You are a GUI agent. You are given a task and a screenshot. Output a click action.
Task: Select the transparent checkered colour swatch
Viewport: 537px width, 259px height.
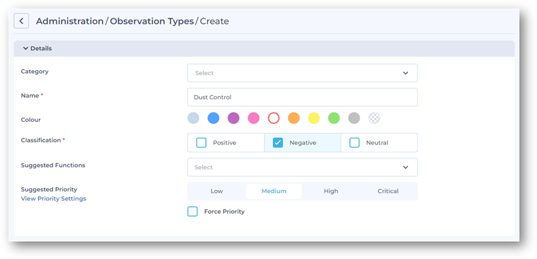(374, 118)
